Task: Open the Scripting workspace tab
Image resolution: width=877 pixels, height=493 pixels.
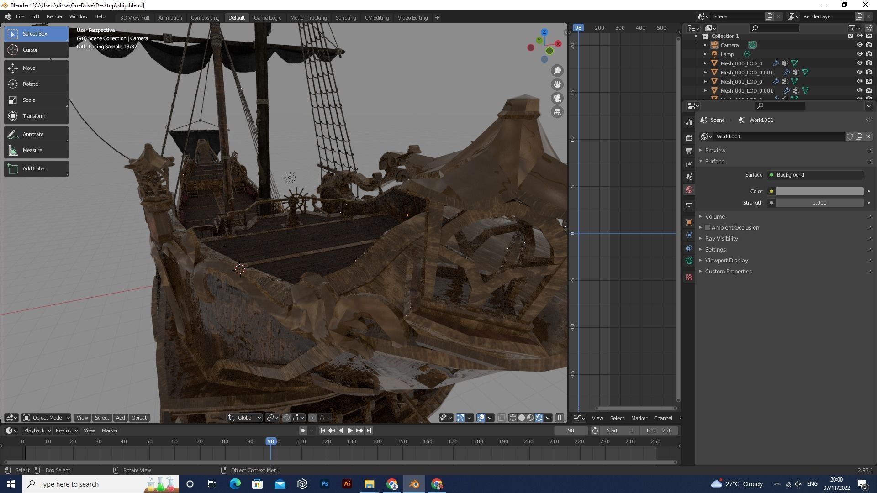Action: pyautogui.click(x=346, y=18)
